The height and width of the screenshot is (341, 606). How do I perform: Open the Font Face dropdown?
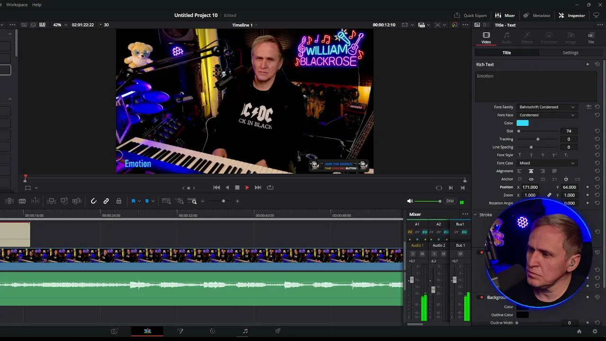(547, 115)
